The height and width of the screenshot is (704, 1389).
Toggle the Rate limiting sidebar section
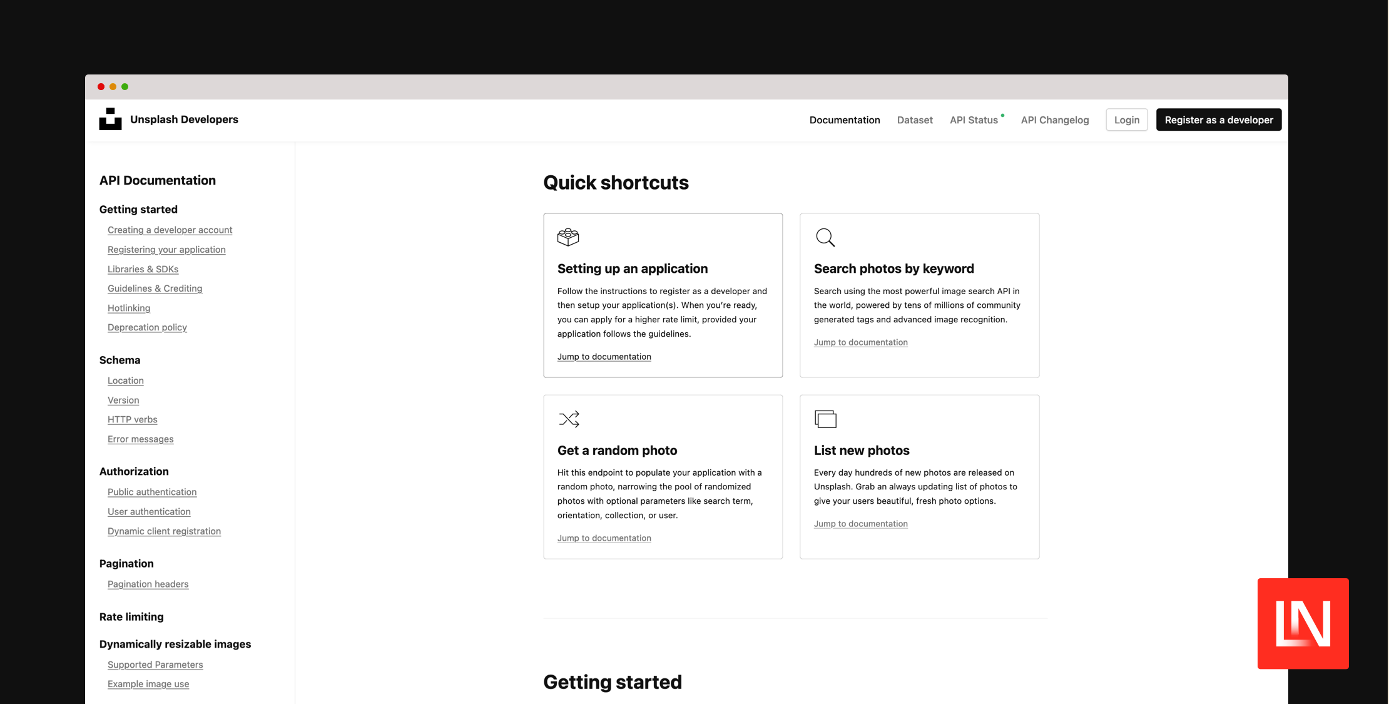point(131,616)
